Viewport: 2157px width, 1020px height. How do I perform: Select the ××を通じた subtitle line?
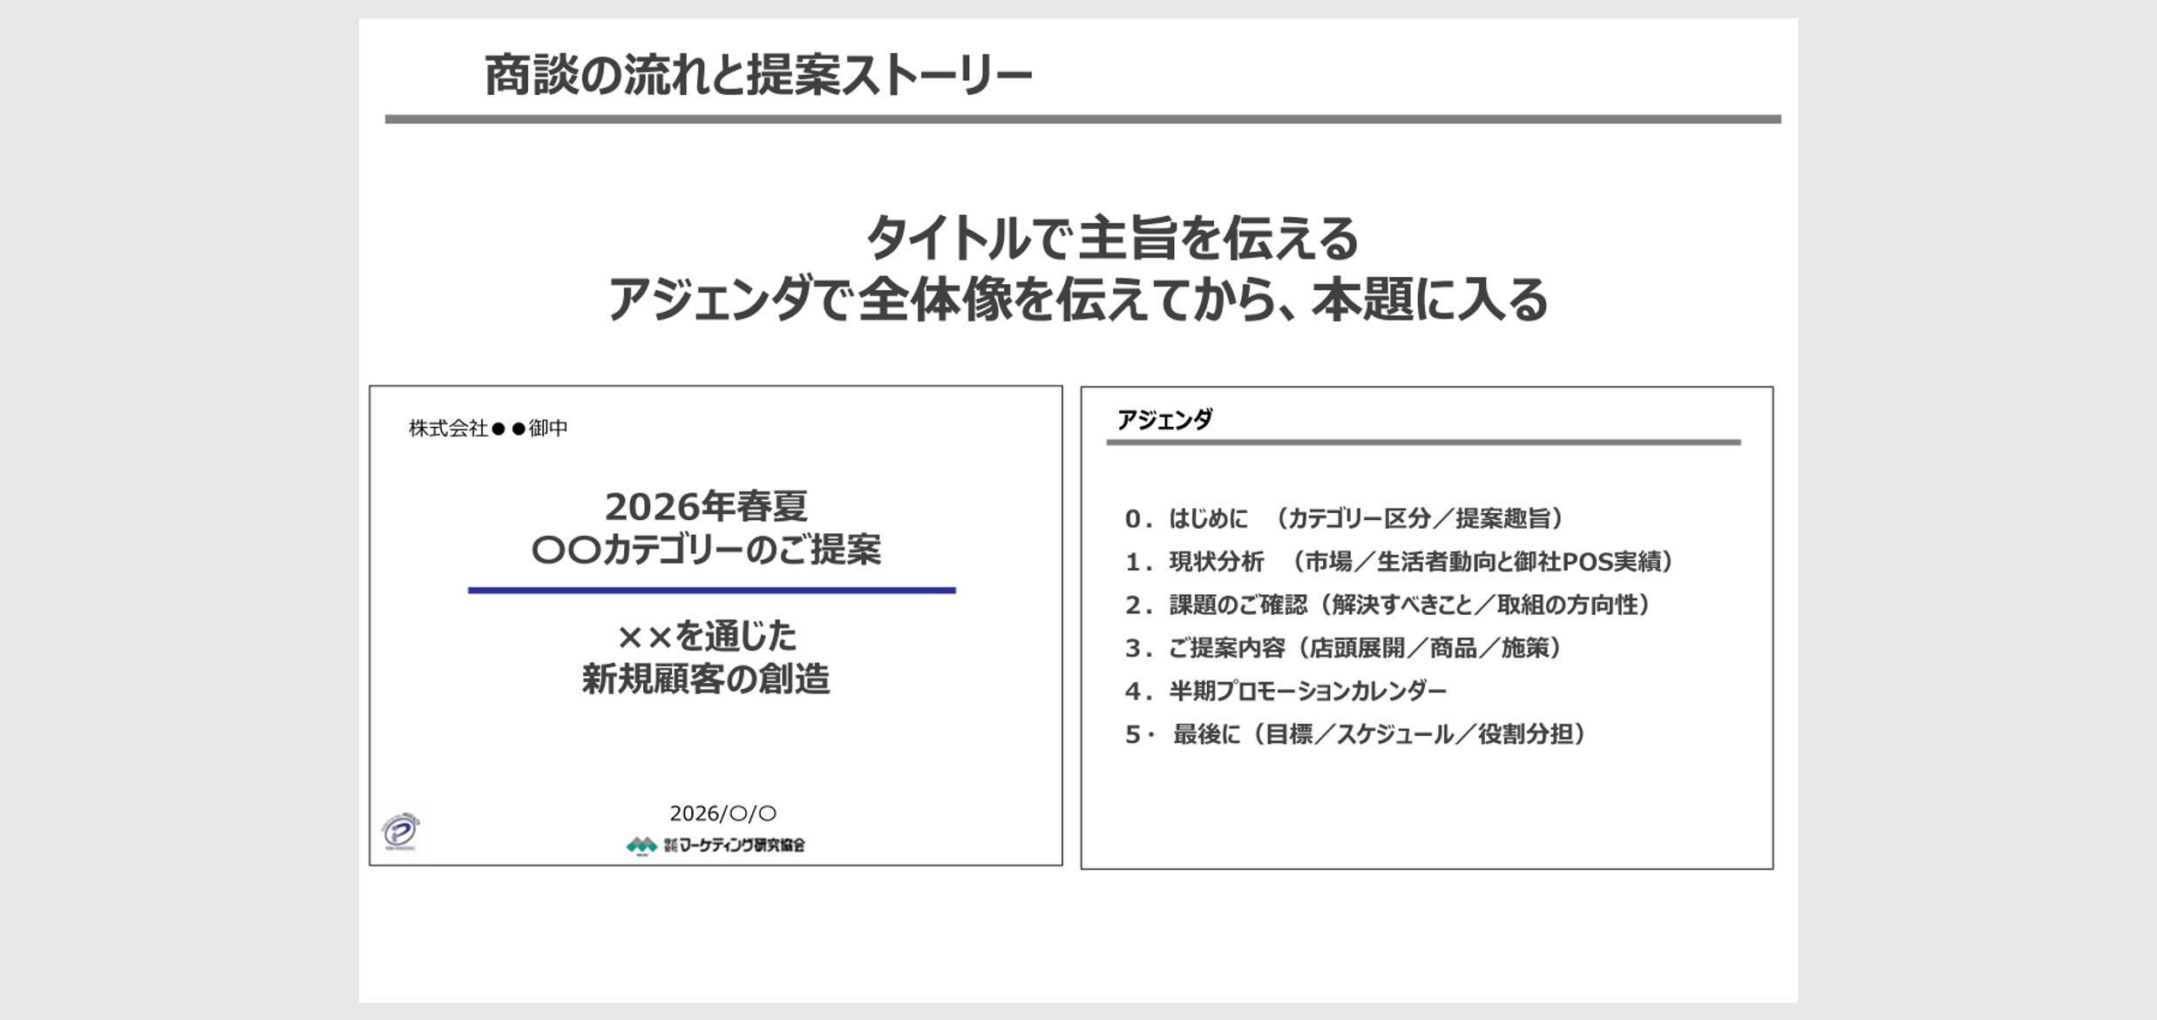click(x=706, y=636)
